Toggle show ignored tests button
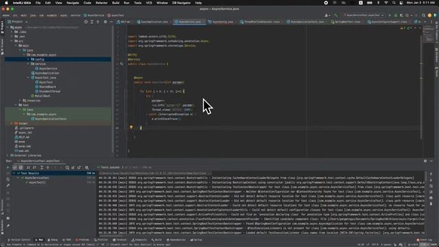Image resolution: width=439 pixels, height=247 pixels. click(21, 167)
